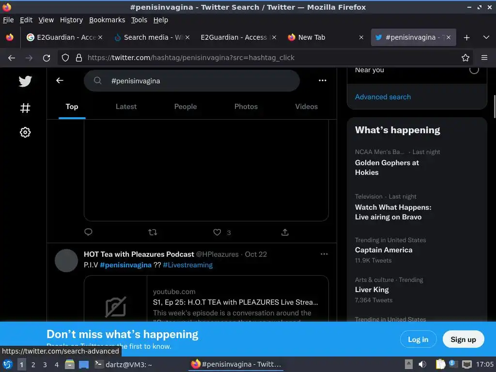Click the network monitor tray icon
This screenshot has height=372, width=496.
[x=466, y=365]
